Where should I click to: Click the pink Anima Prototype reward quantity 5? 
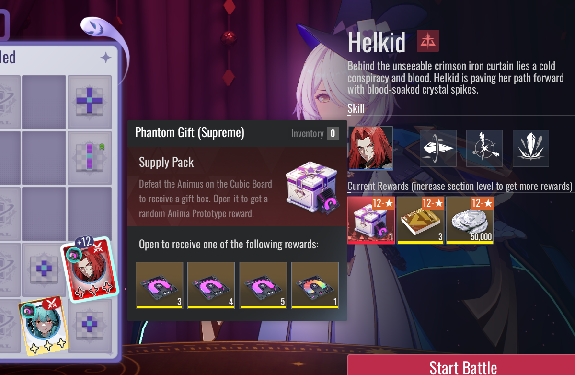pyautogui.click(x=263, y=285)
